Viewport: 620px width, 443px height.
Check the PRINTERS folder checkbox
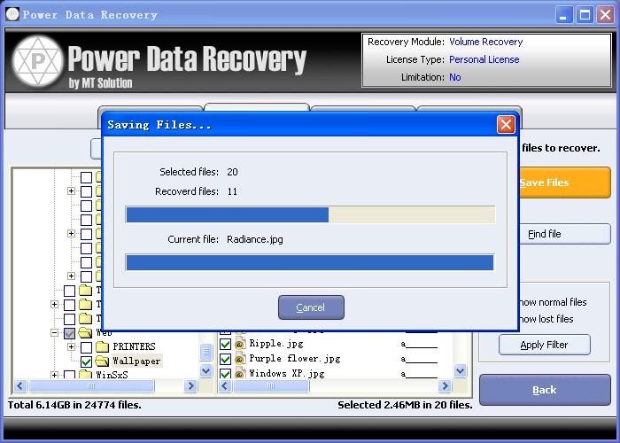[x=86, y=347]
